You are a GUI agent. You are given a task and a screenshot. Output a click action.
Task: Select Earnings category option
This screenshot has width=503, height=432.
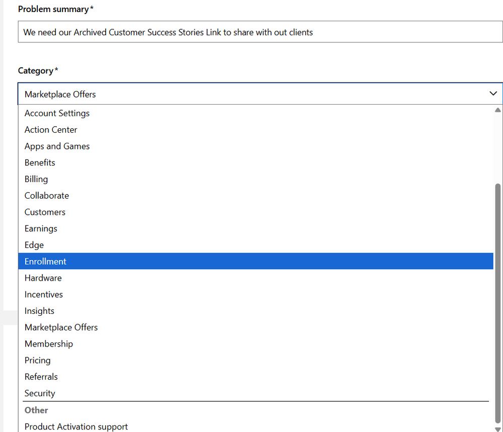pyautogui.click(x=256, y=228)
